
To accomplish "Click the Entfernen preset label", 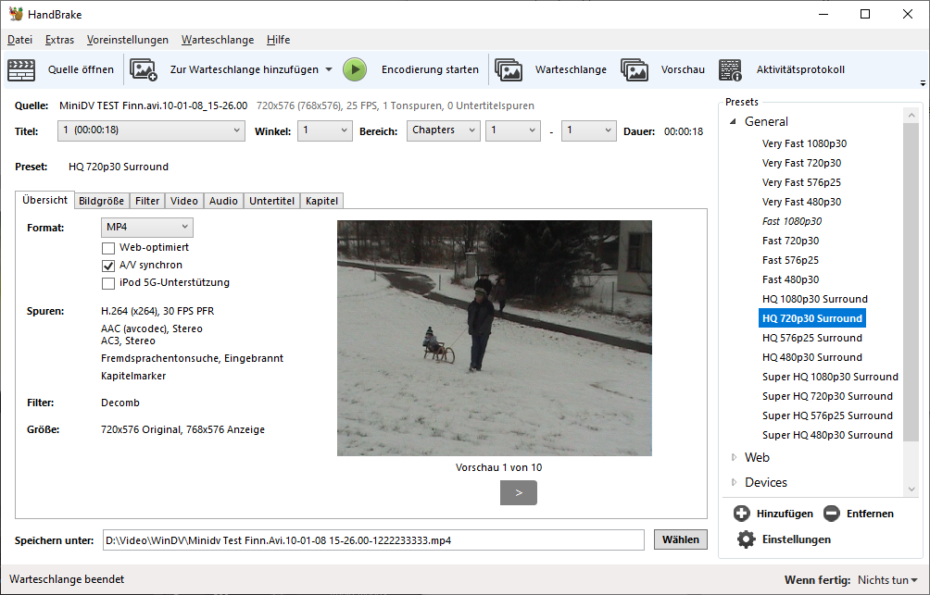I will tap(870, 514).
